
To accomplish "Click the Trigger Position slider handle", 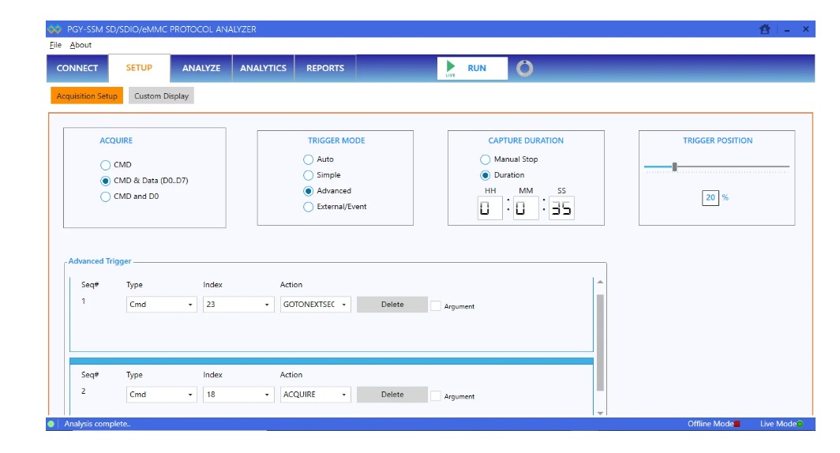I will click(674, 167).
